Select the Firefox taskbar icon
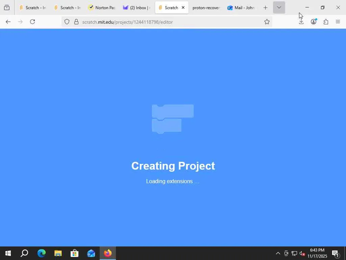The width and height of the screenshot is (346, 260). (x=108, y=253)
